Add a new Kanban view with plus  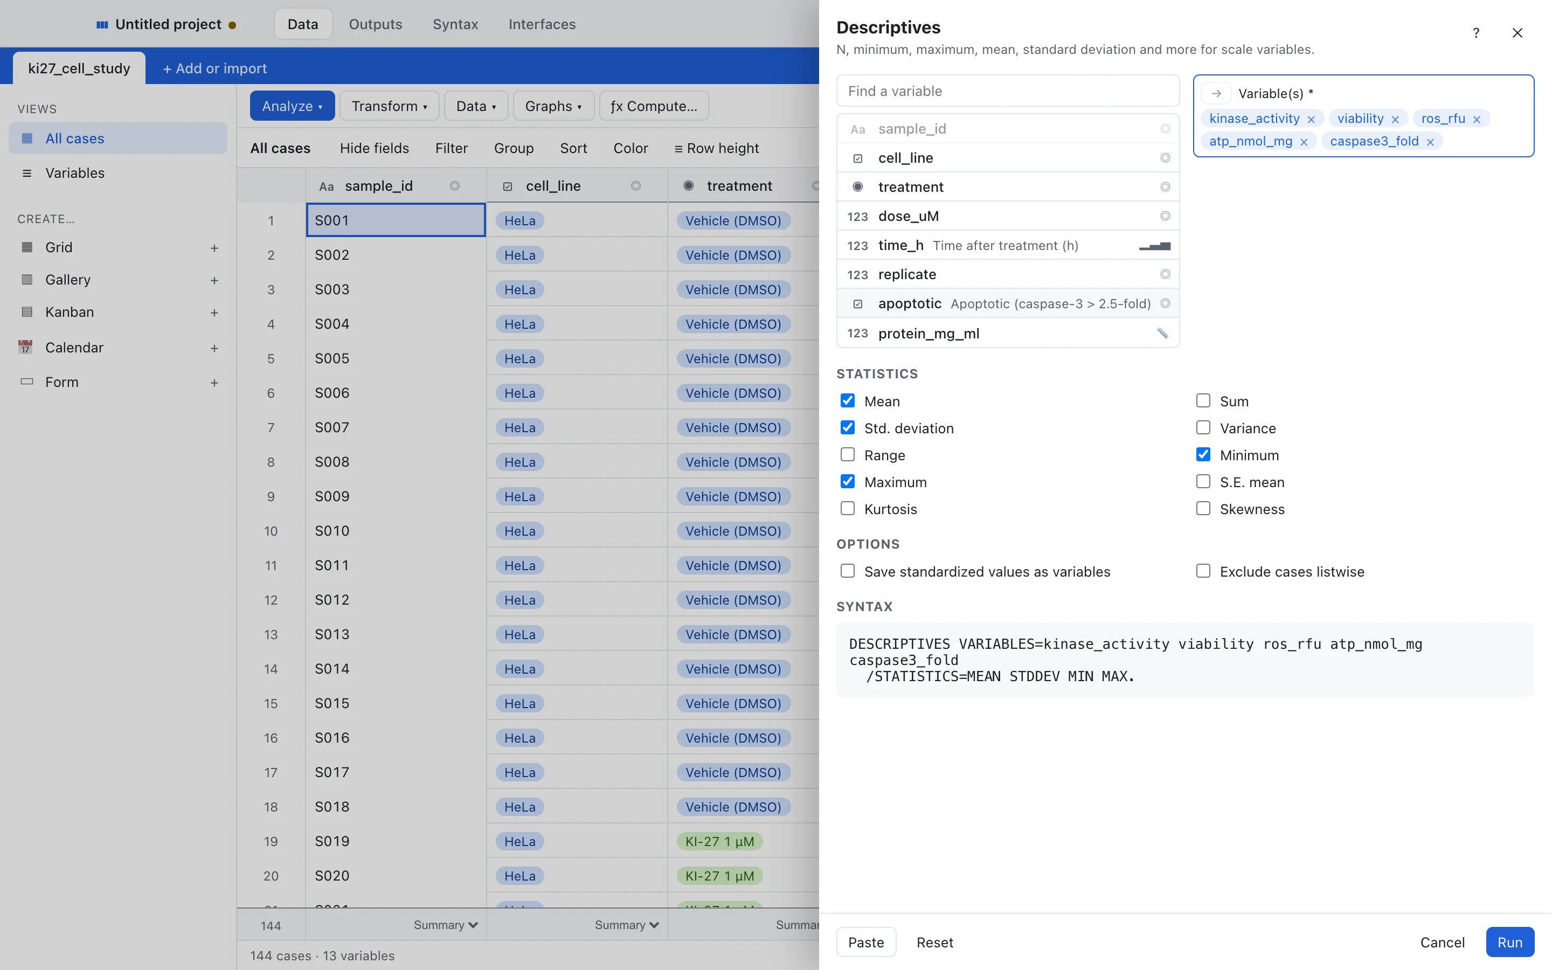coord(214,313)
